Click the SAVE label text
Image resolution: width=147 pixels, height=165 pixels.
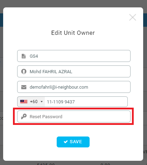click(x=76, y=142)
